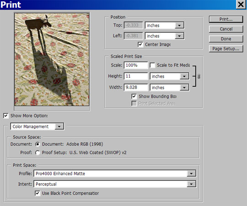This screenshot has height=206, width=247.
Task: Open the Top position units dropdown
Action: pyautogui.click(x=165, y=25)
